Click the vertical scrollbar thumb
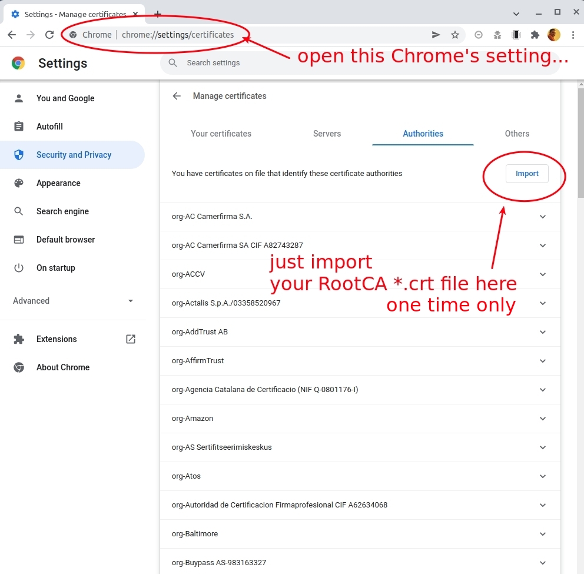Screen dimensions: 584x574 [580, 144]
